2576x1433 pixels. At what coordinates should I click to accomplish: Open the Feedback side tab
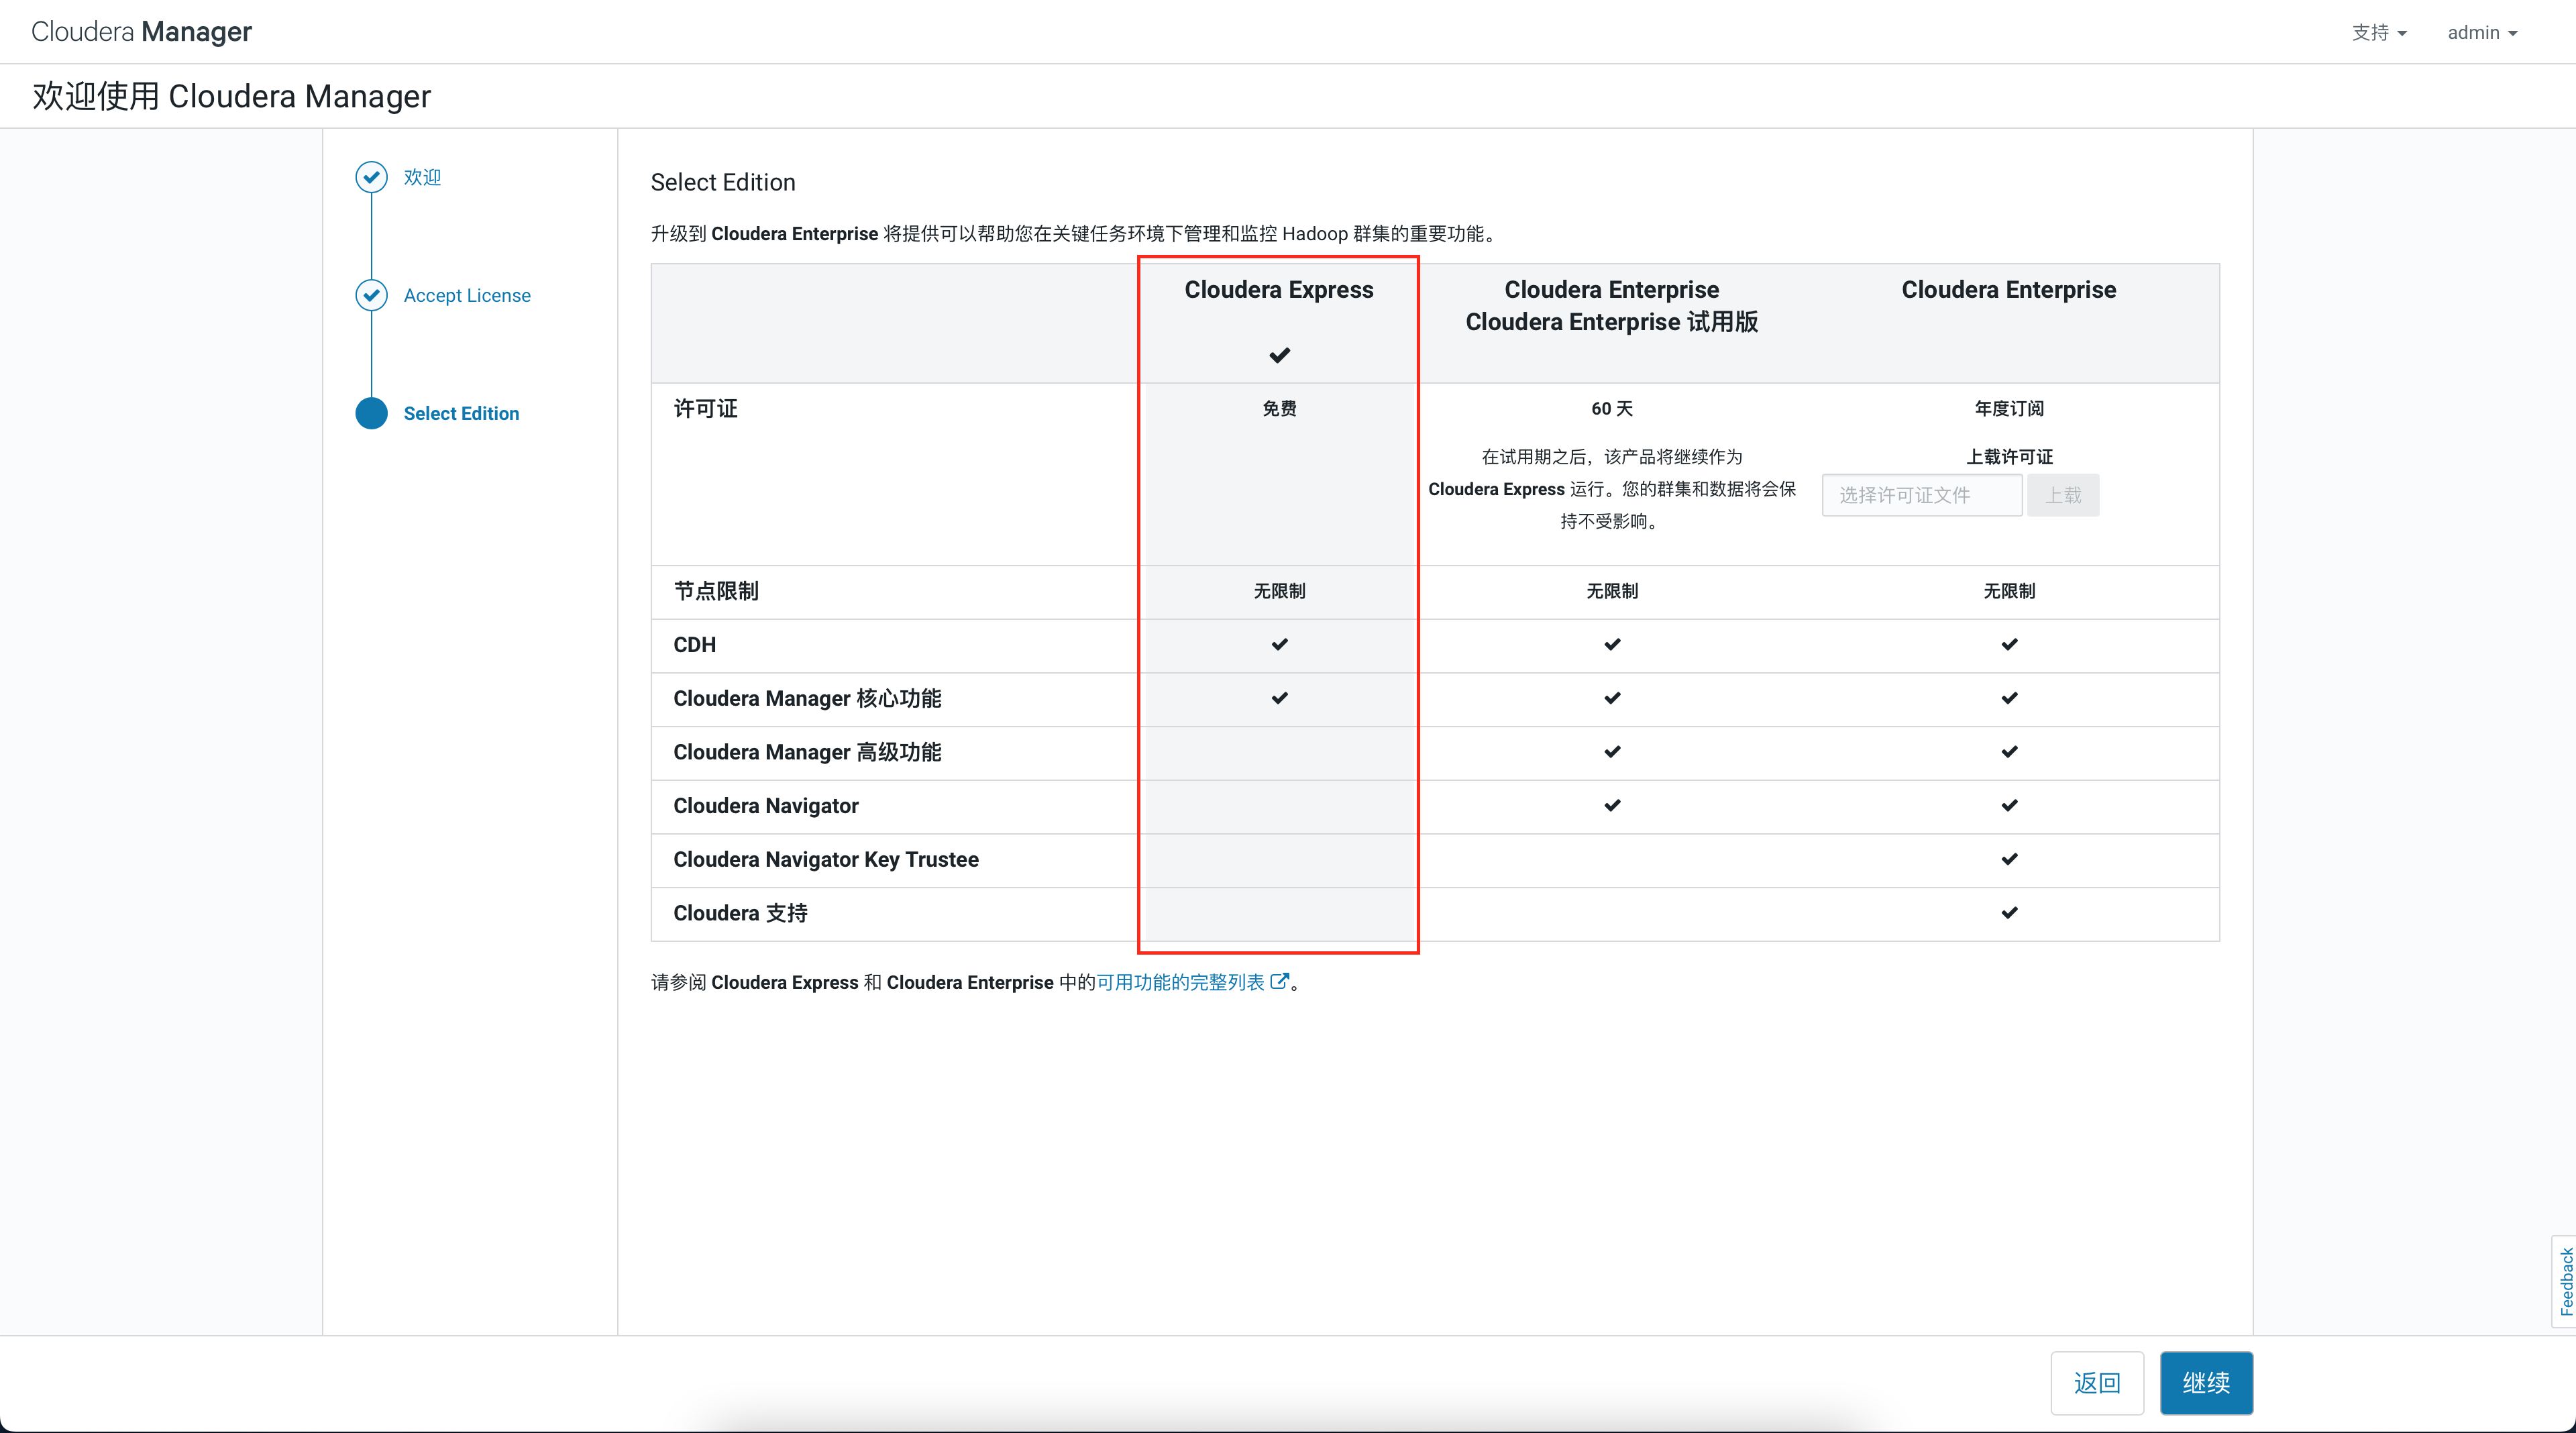[x=2564, y=1281]
